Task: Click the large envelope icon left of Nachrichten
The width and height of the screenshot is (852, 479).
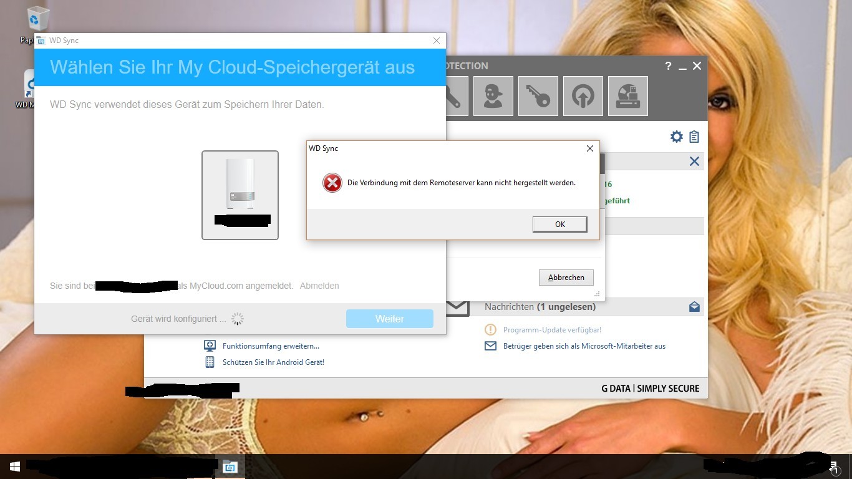Action: coord(458,307)
